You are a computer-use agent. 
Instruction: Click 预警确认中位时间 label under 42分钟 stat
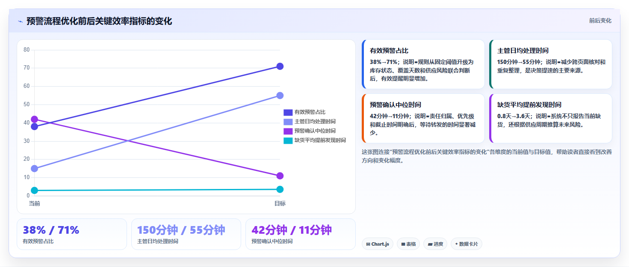(272, 241)
